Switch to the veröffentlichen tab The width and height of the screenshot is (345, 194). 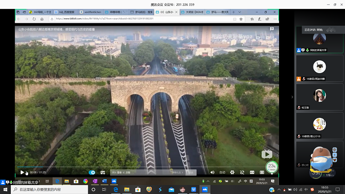tap(90, 12)
